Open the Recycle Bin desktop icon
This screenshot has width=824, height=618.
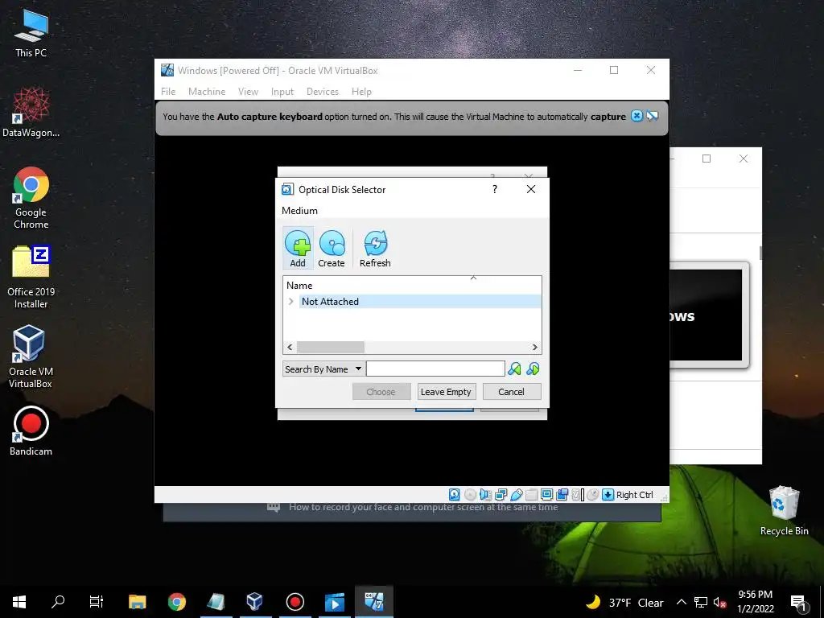(784, 511)
